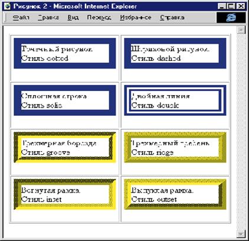
Task: Click the ridge style yellow box
Action: click(x=175, y=148)
